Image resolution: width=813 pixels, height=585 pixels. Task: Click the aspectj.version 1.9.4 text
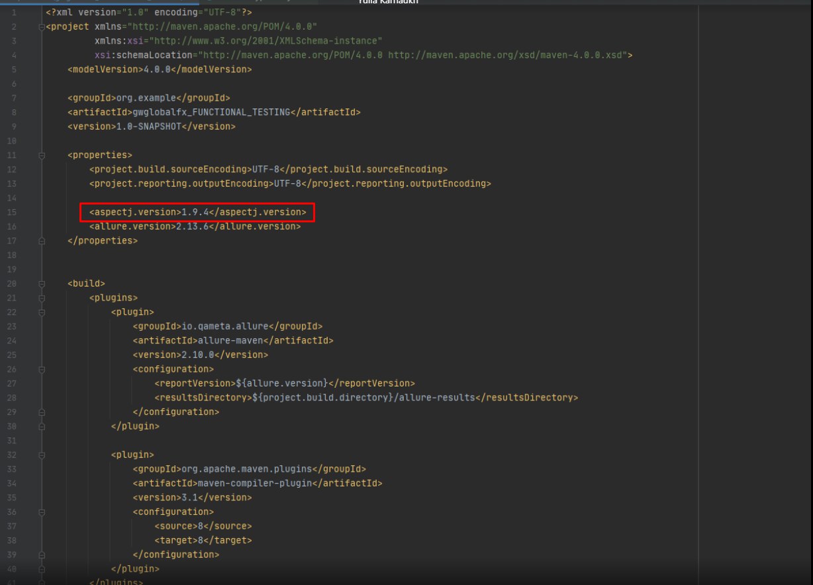coord(198,212)
